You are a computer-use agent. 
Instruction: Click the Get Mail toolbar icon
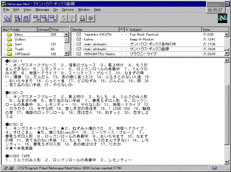pyautogui.click(x=7, y=18)
